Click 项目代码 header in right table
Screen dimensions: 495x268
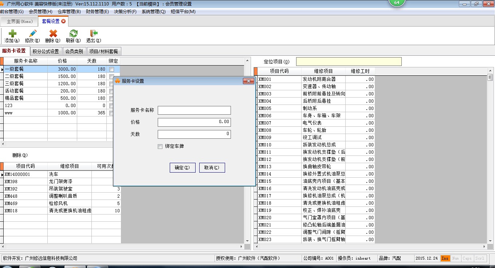pos(279,71)
